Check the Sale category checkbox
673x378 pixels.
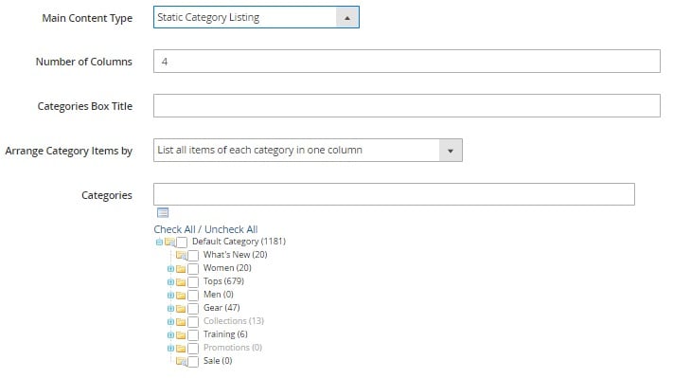[193, 362]
